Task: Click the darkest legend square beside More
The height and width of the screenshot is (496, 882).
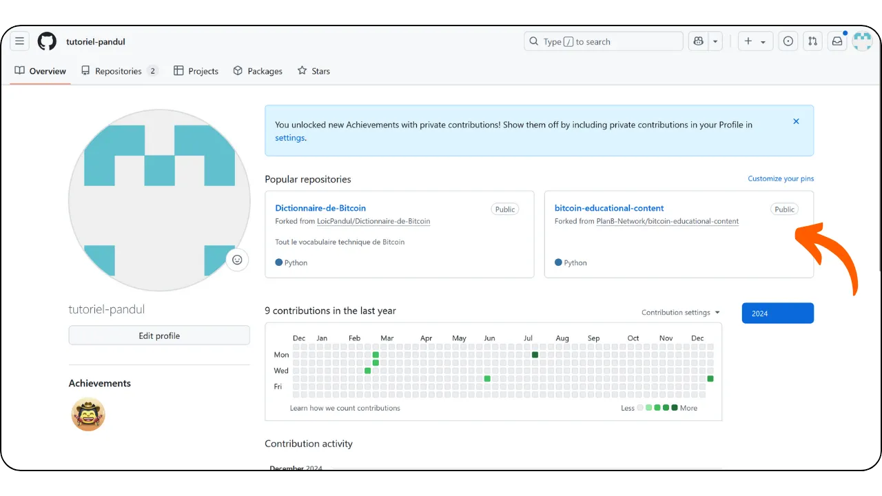Action: click(x=675, y=408)
